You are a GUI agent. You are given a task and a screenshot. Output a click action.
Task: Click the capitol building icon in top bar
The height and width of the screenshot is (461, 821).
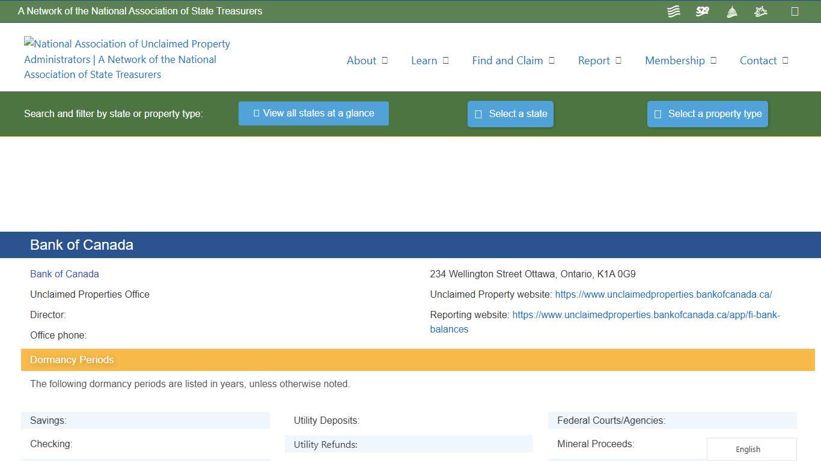click(731, 11)
